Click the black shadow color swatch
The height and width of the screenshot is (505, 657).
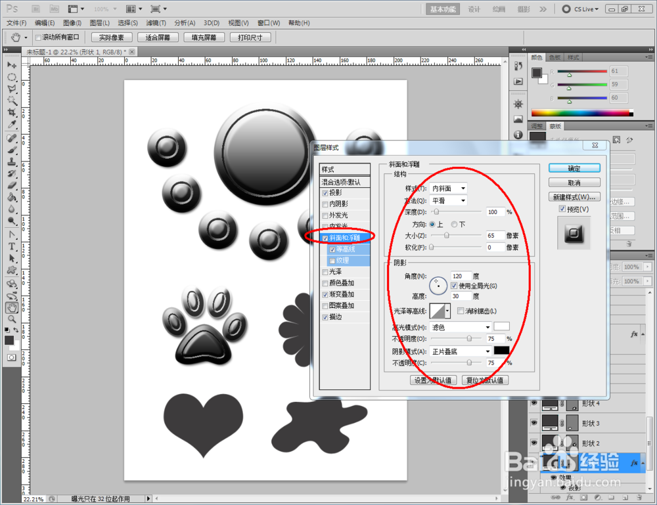[501, 351]
